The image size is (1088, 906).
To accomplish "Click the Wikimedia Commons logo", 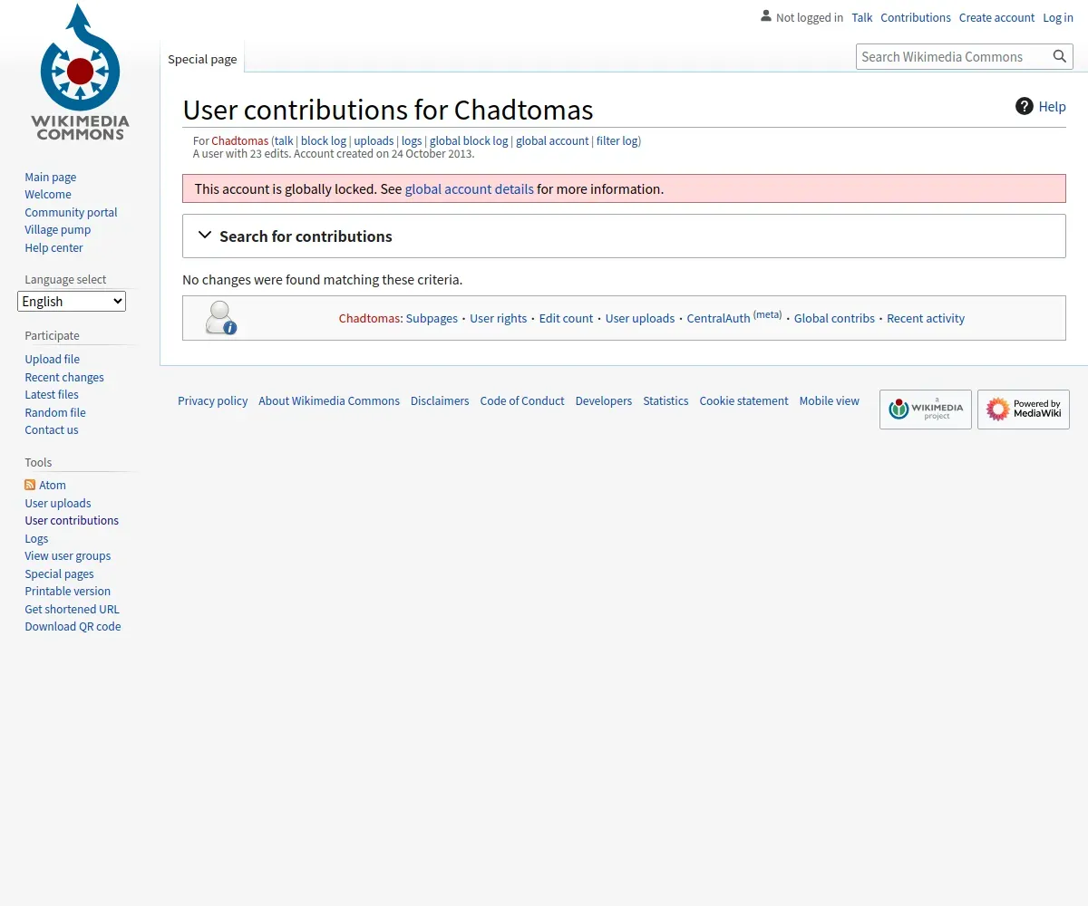I will (80, 72).
